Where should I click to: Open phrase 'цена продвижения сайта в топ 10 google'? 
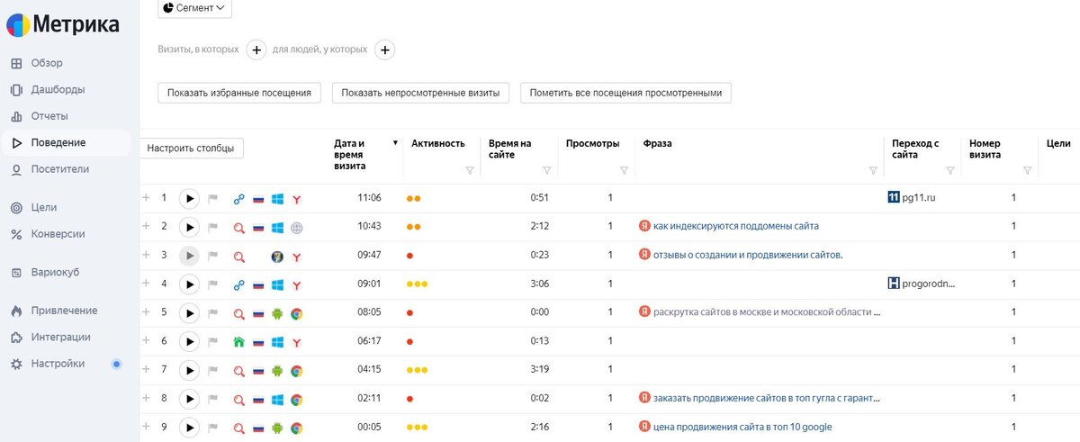[x=742, y=427]
